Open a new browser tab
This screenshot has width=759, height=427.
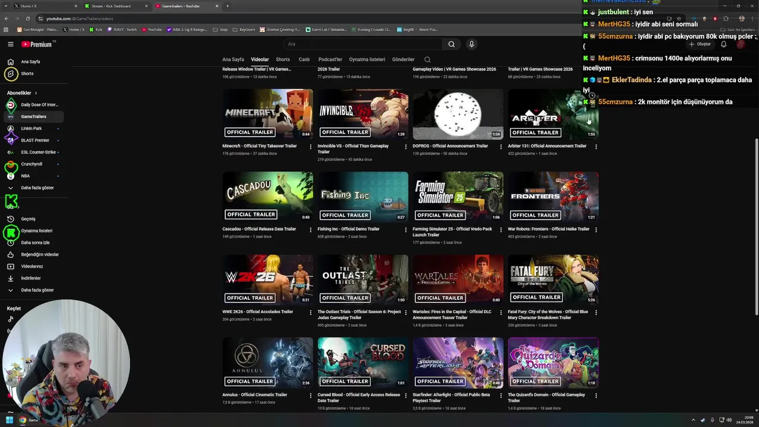tap(228, 6)
